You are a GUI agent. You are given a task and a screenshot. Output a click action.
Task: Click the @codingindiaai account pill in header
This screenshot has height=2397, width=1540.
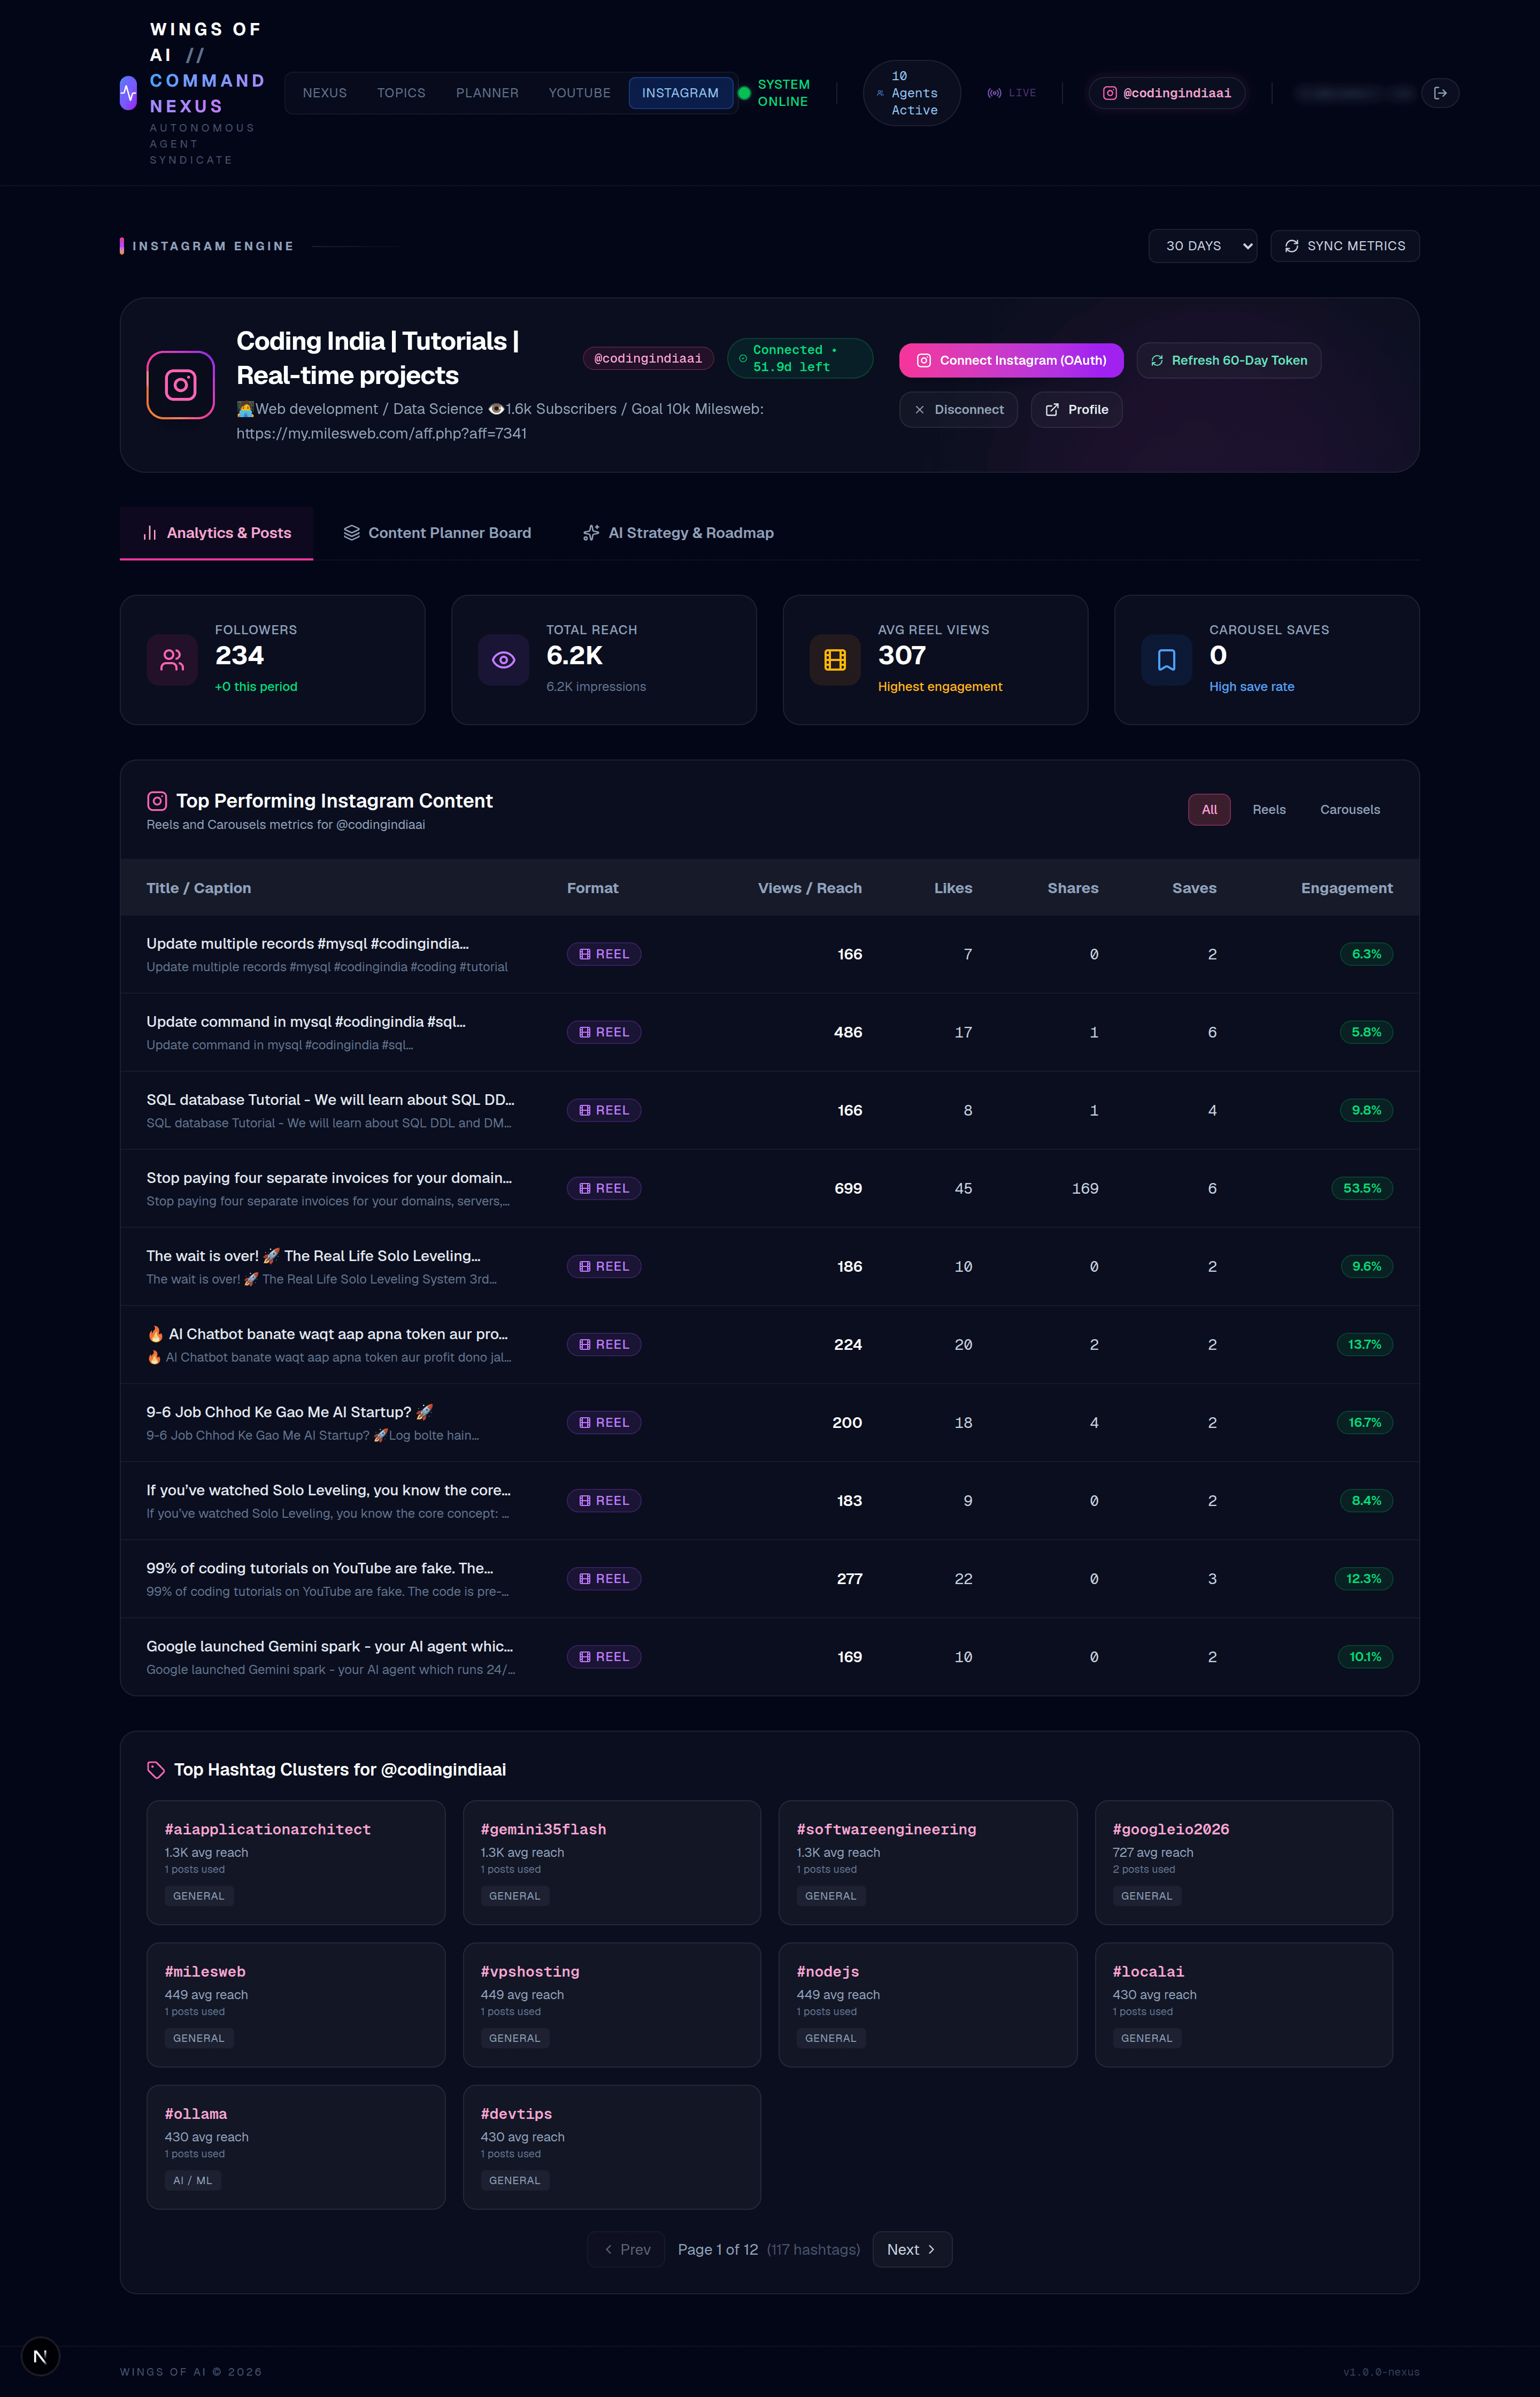coord(1167,93)
